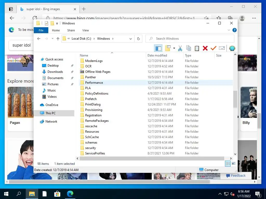Open Customize Quick Access Toolbar dropdown
Image resolution: width=266 pixels, height=199 pixels.
click(57, 24)
